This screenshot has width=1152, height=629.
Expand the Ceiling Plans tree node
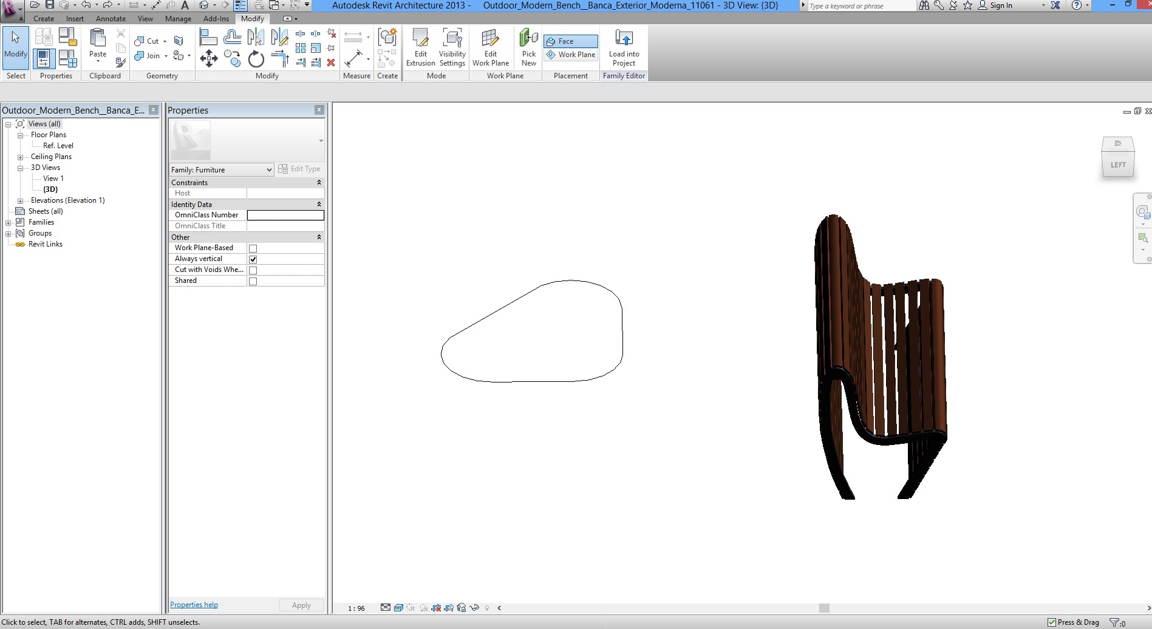(x=20, y=157)
